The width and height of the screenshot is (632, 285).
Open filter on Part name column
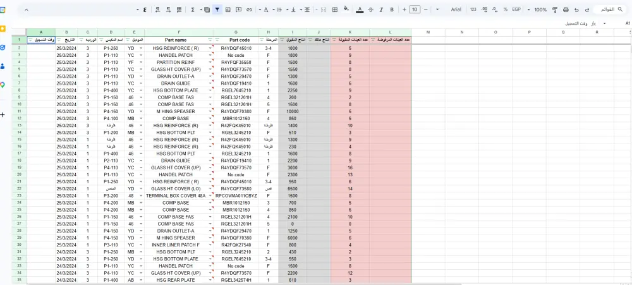(210, 40)
